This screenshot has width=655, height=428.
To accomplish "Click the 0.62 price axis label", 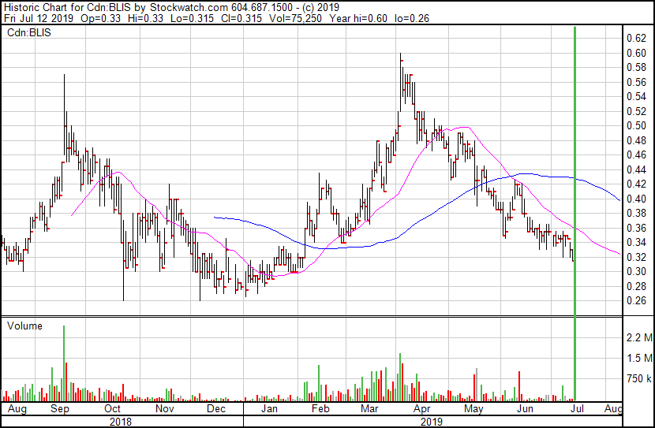I will point(636,39).
